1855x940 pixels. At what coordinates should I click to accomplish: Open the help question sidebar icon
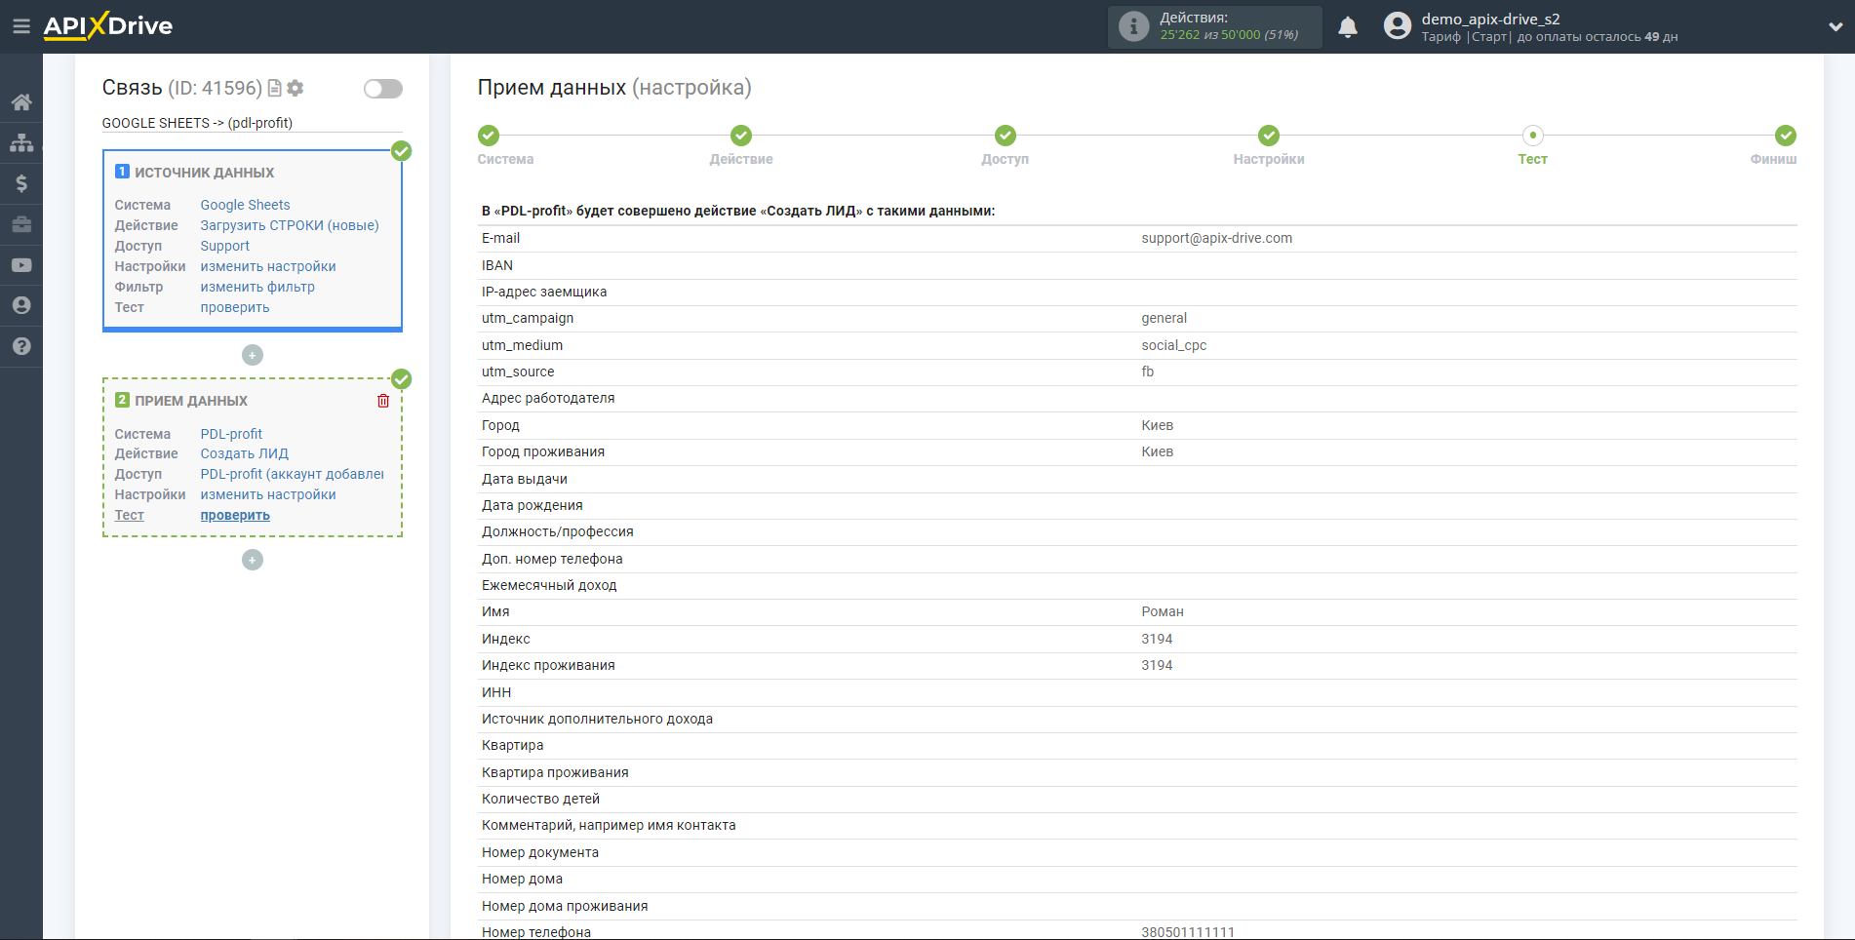coord(21,346)
